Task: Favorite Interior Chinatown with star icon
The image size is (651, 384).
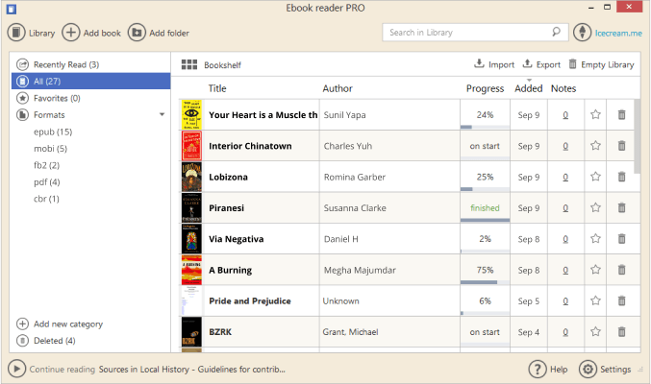Action: [595, 146]
